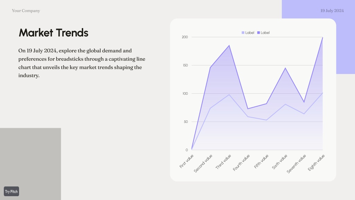Click the Eighth value axis label
The height and width of the screenshot is (200, 355).
[x=316, y=162]
